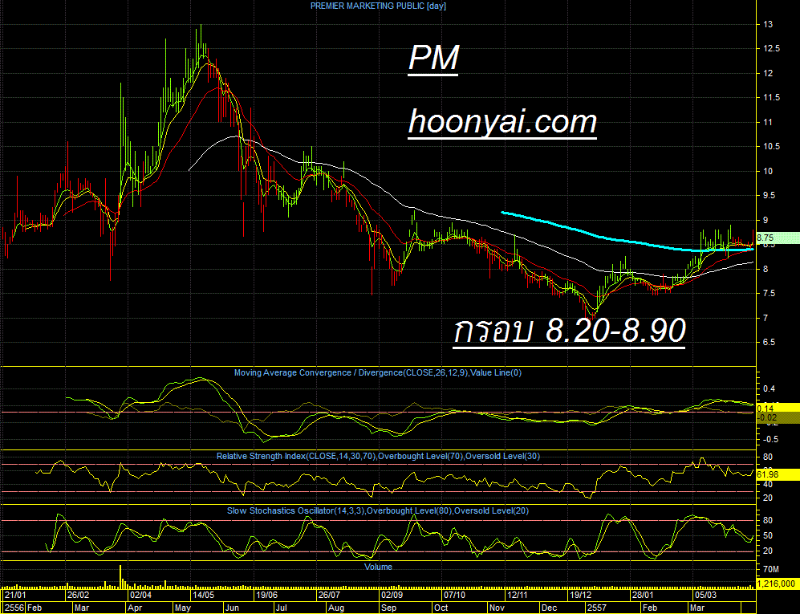Select the 70M volume axis label

coord(770,569)
